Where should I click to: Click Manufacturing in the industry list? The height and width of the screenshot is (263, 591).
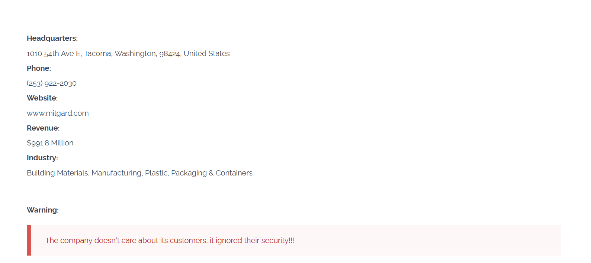116,173
